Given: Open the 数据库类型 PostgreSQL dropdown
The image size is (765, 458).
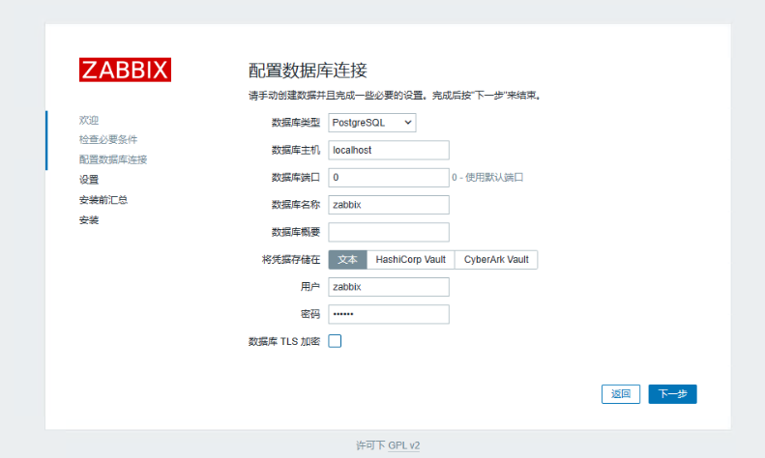Looking at the screenshot, I should [372, 123].
